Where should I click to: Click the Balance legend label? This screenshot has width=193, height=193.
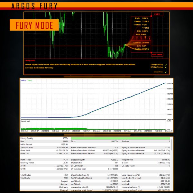[x=23, y=80]
